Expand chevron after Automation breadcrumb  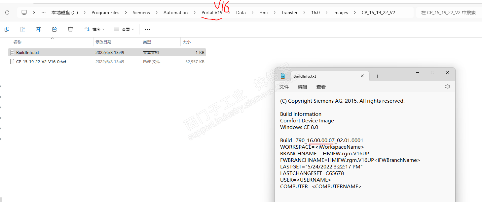pos(195,13)
